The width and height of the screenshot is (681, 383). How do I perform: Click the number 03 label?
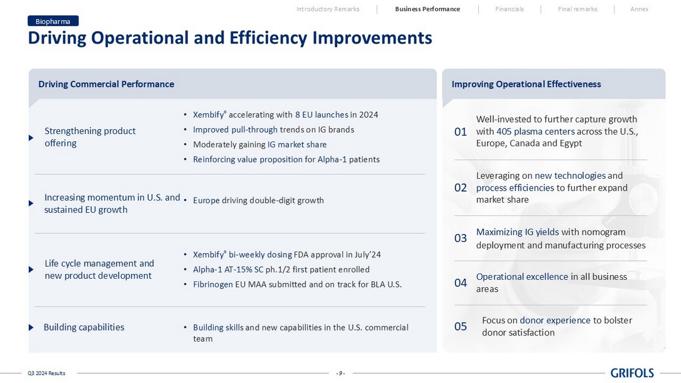click(460, 238)
